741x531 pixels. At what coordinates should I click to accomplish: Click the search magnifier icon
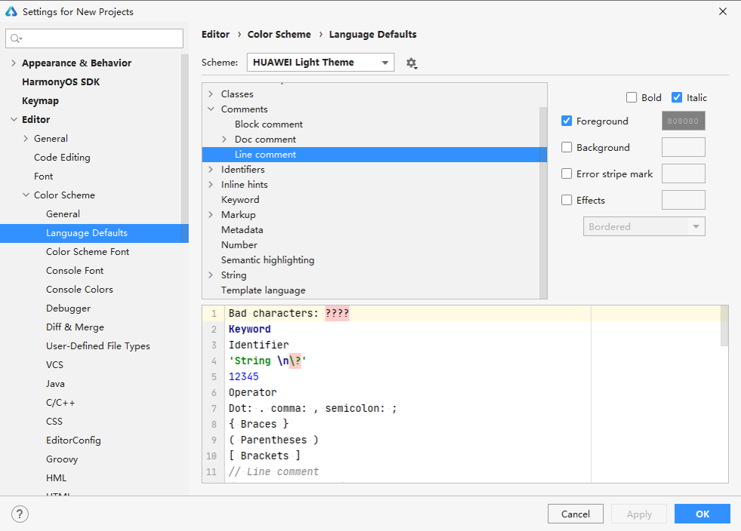[16, 38]
